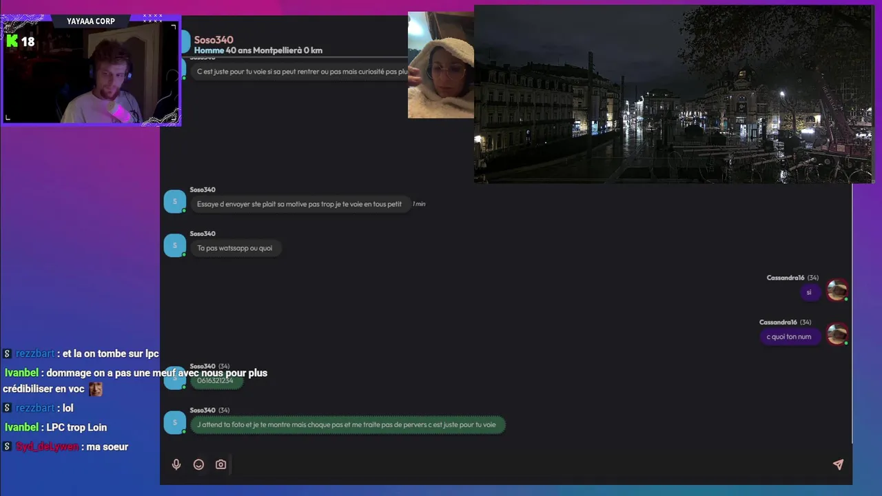
Task: Click the top message 'C est juste pour tu voie'
Action: point(298,72)
